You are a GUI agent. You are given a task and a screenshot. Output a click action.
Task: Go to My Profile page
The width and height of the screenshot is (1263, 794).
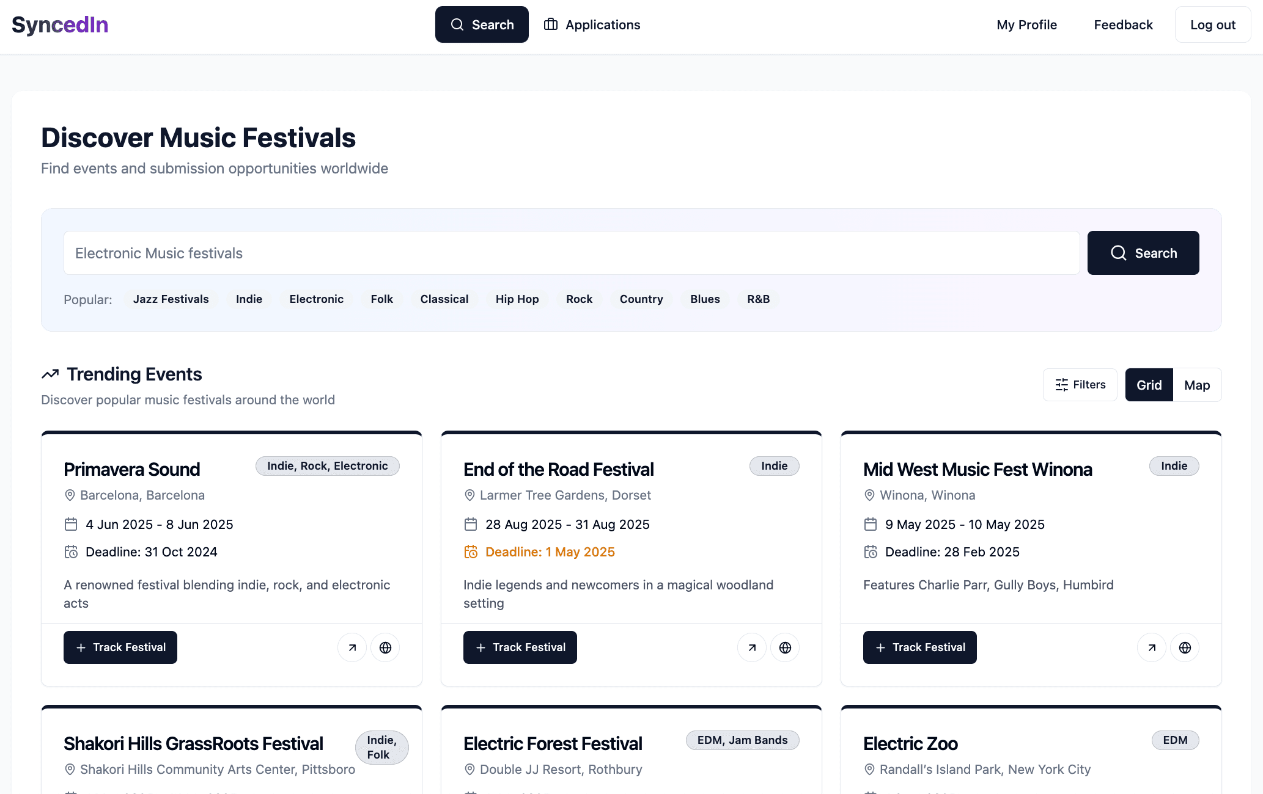tap(1026, 24)
